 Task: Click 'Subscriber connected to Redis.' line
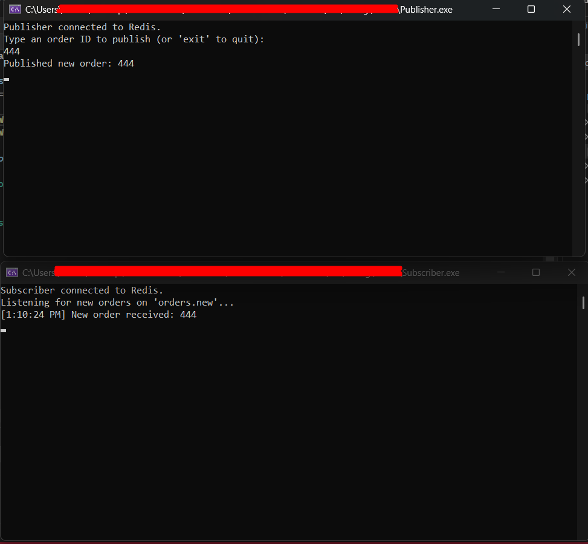click(x=82, y=290)
